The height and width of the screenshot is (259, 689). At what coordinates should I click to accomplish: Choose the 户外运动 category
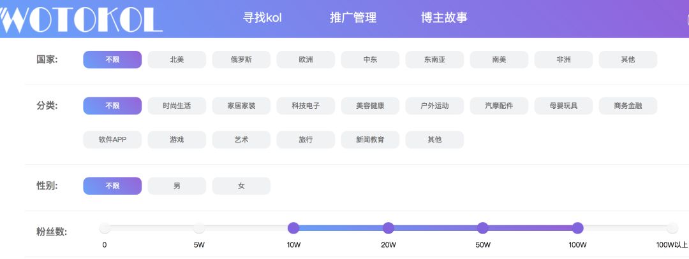coord(434,106)
